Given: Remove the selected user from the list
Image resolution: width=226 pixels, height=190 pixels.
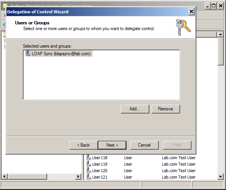Looking at the screenshot, I should [x=166, y=109].
